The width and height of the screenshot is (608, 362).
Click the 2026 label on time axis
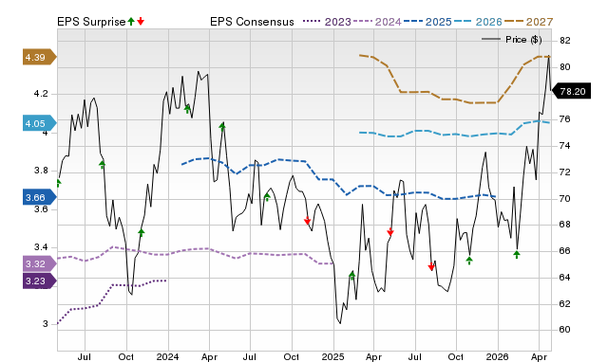coord(498,356)
